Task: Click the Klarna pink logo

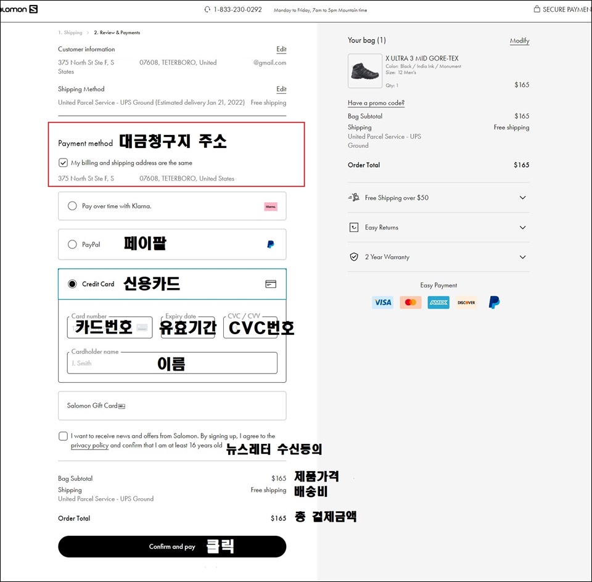Action: pos(271,207)
